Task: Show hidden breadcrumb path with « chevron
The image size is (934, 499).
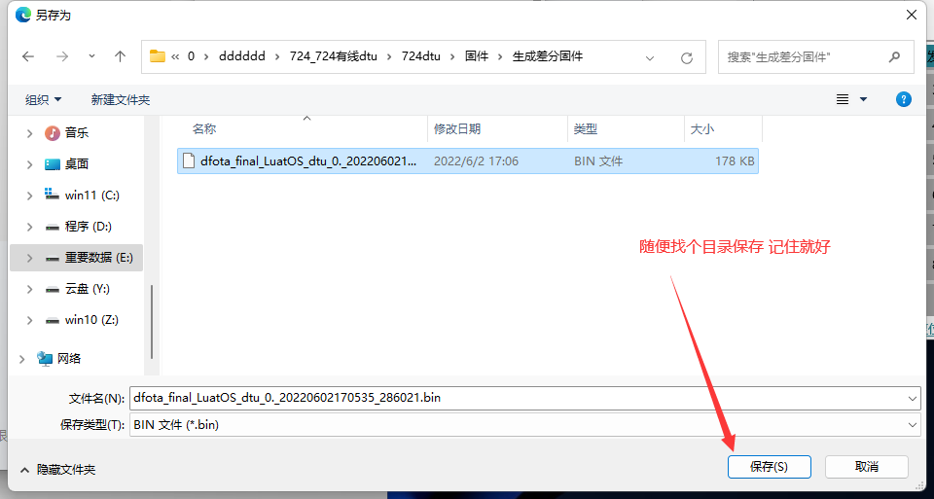Action: pos(175,56)
